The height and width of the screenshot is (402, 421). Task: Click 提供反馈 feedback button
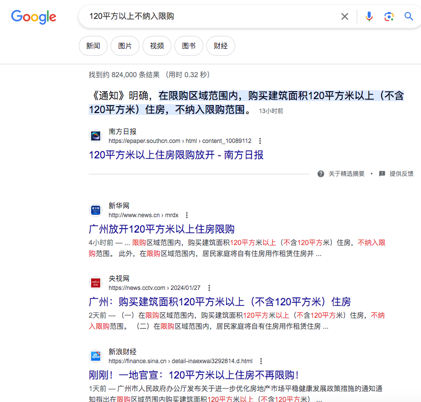pos(397,174)
